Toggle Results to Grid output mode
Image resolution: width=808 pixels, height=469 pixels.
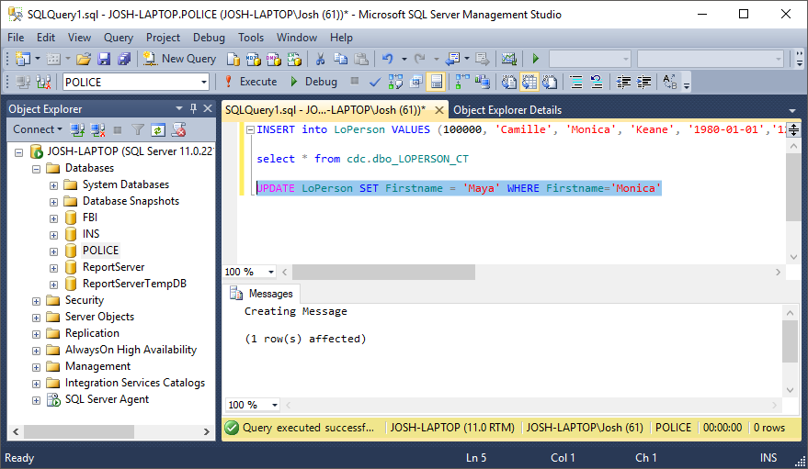click(x=529, y=82)
